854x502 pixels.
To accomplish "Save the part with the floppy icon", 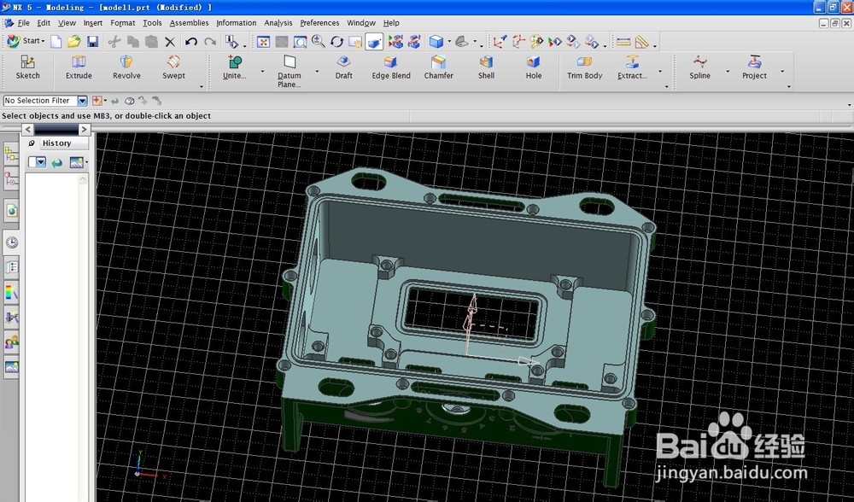I will coord(92,41).
